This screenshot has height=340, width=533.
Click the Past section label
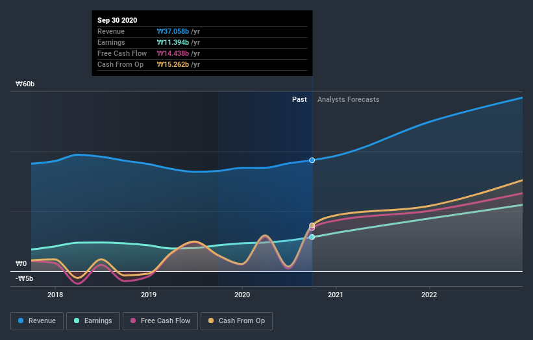point(299,99)
